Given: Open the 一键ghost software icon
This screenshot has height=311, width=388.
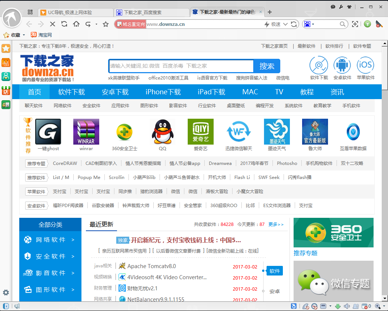Looking at the screenshot, I should point(48,132).
